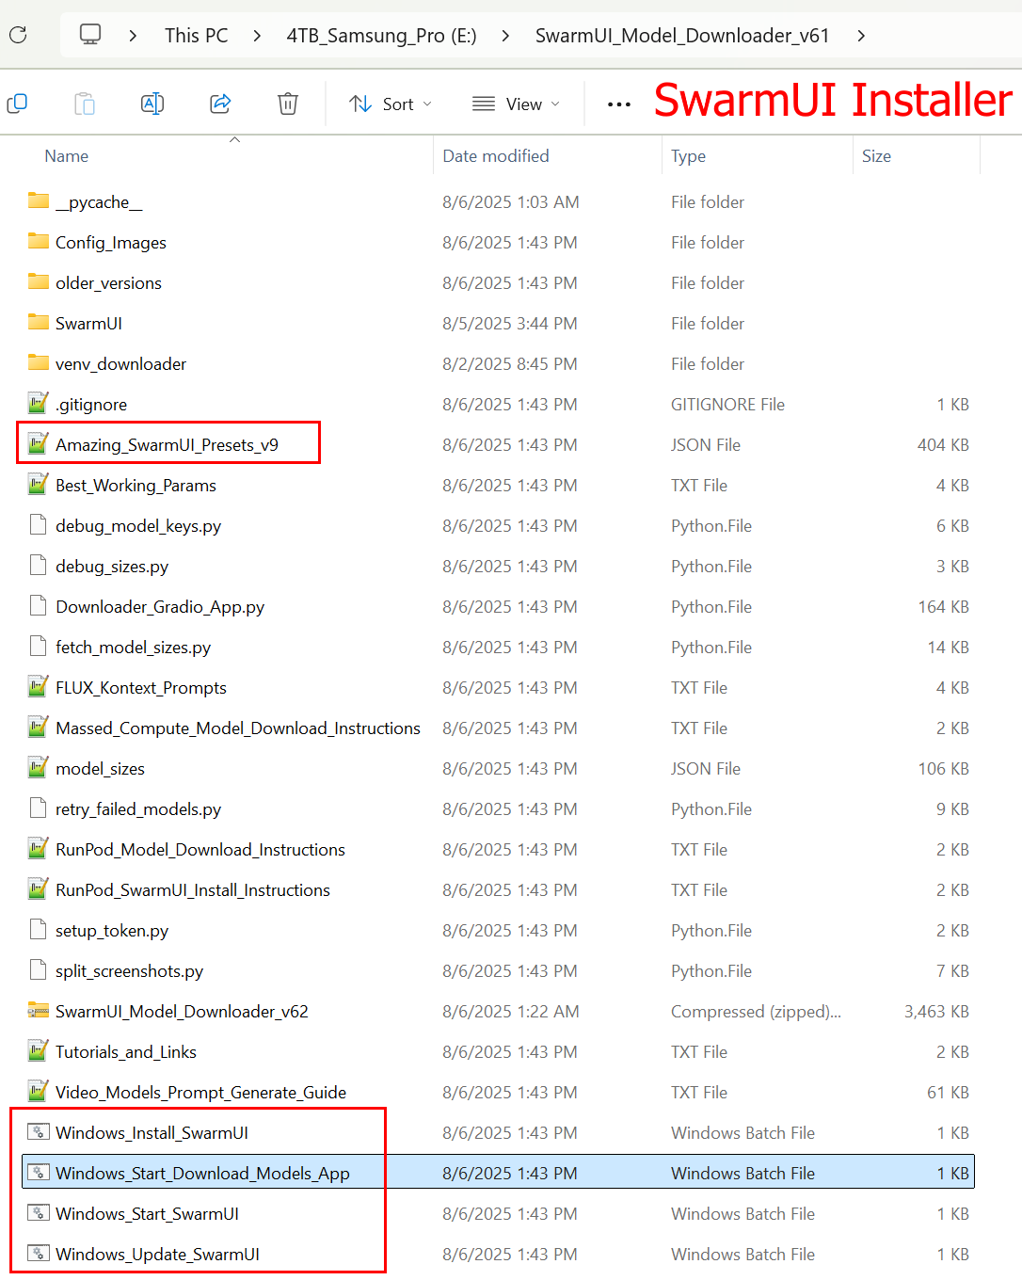Click the Downloader_Gradio_App.py file icon
1022x1280 pixels.
39,606
